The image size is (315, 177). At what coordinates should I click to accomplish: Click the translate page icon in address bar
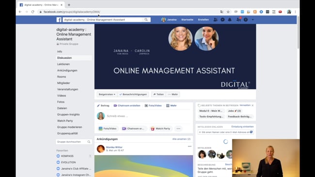click(221, 12)
